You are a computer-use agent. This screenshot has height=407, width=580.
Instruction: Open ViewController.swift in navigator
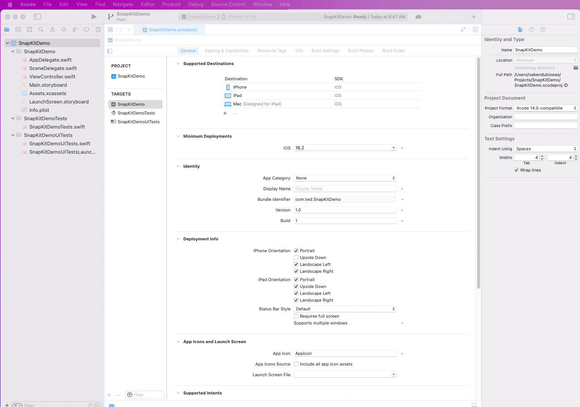click(x=52, y=76)
